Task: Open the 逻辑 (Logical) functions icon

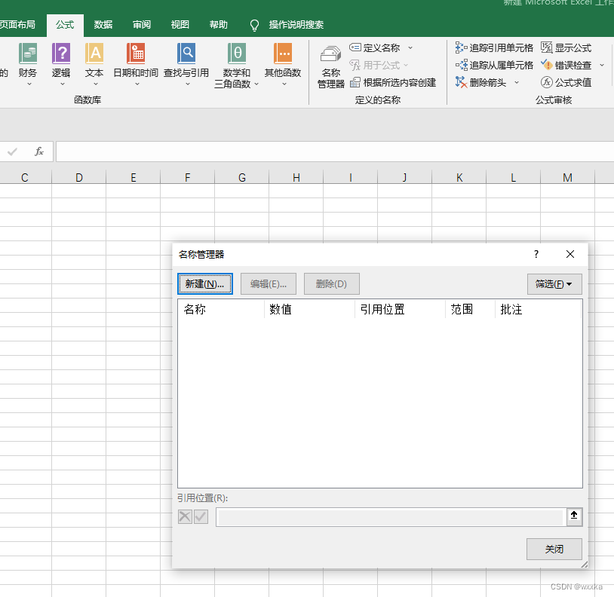Action: point(61,54)
